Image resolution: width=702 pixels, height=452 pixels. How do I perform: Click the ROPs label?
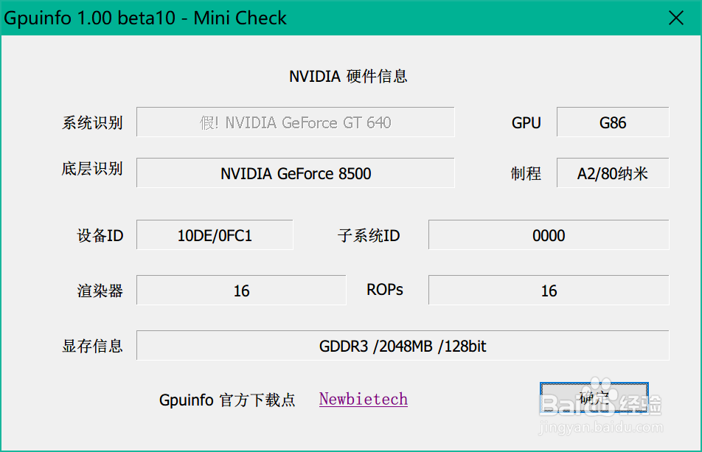[x=385, y=290]
